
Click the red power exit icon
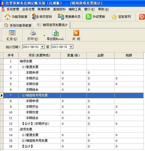(142, 17)
